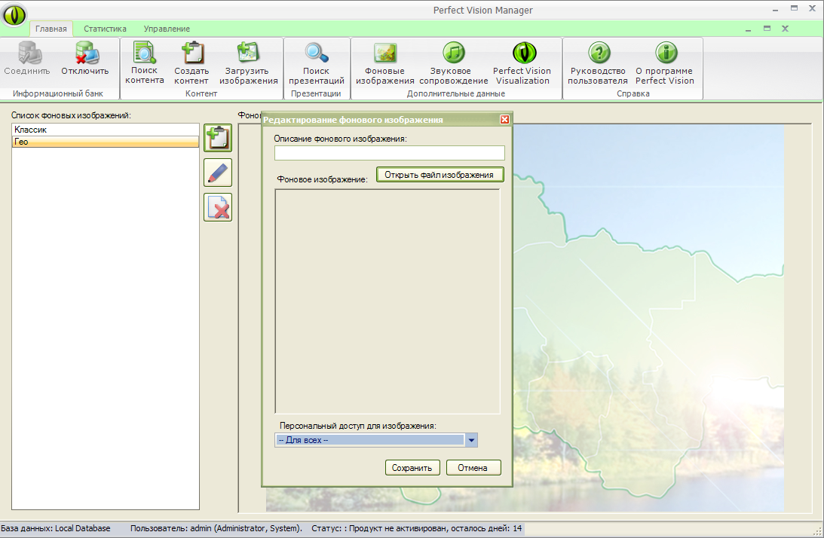Switch to the Статистика tab
Screen dimensions: 824x538
point(105,29)
